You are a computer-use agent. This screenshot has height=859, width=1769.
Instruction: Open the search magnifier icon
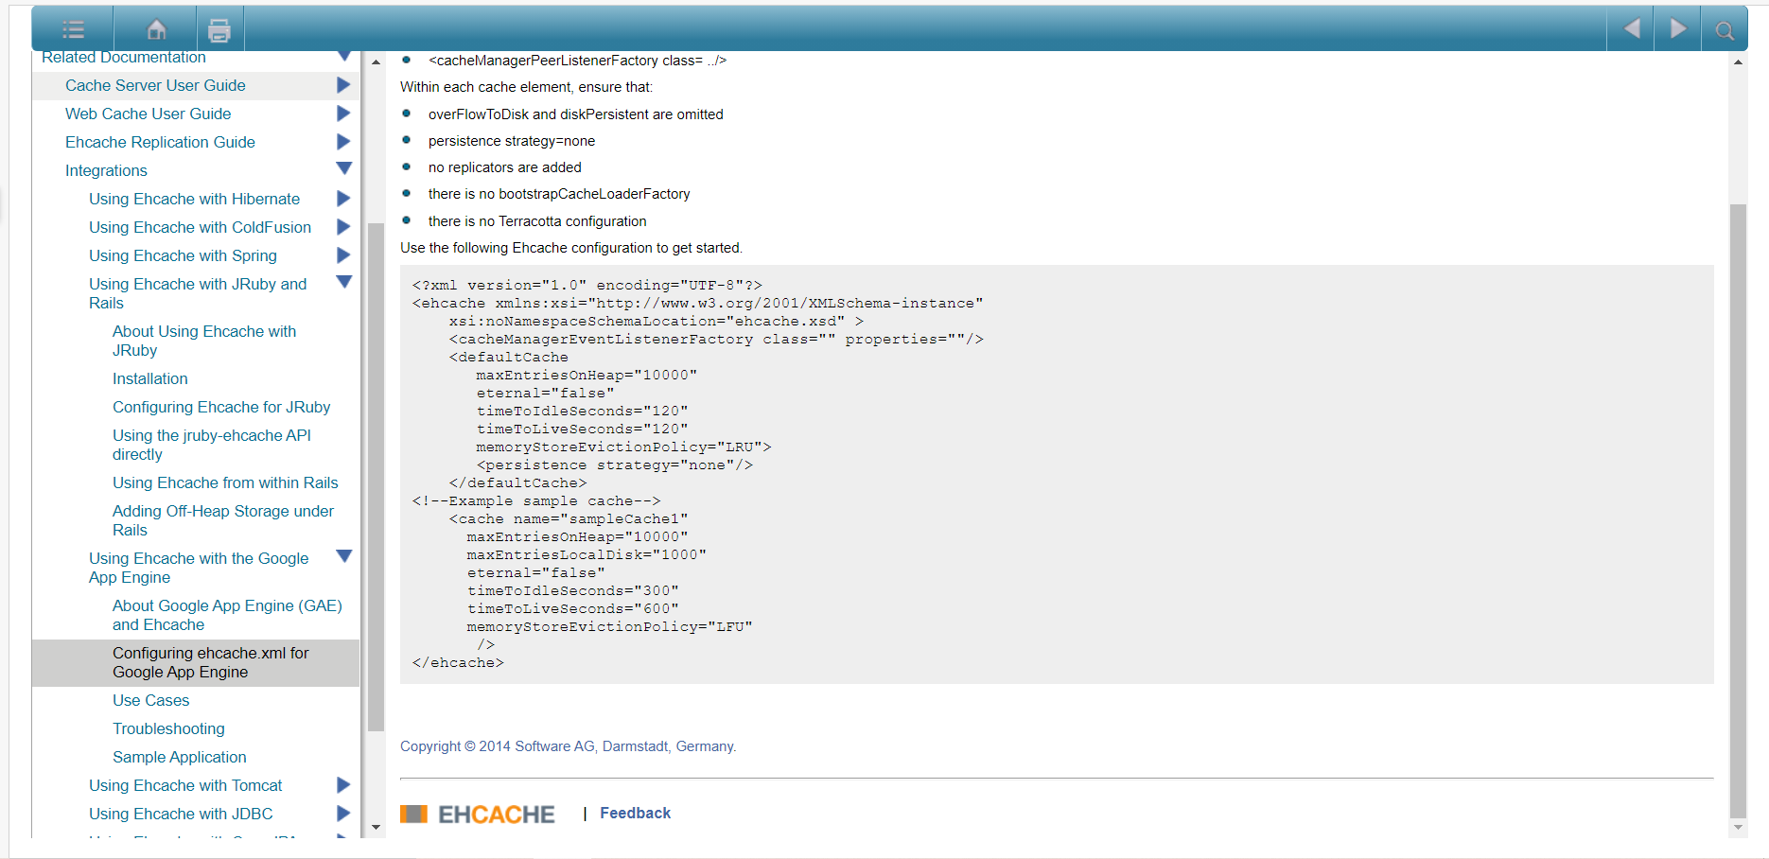click(x=1725, y=30)
